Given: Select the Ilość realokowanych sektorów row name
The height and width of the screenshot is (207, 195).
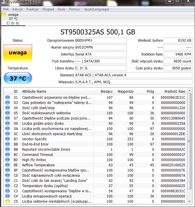Looking at the screenshot, I should click(46, 113).
